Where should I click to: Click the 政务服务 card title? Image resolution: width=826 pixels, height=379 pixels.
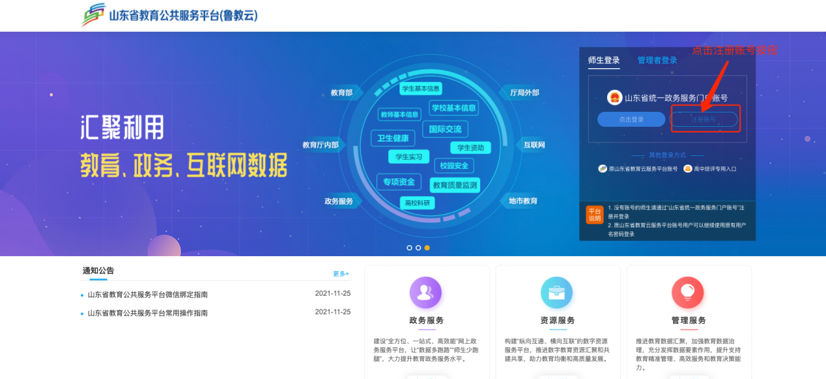(x=426, y=320)
